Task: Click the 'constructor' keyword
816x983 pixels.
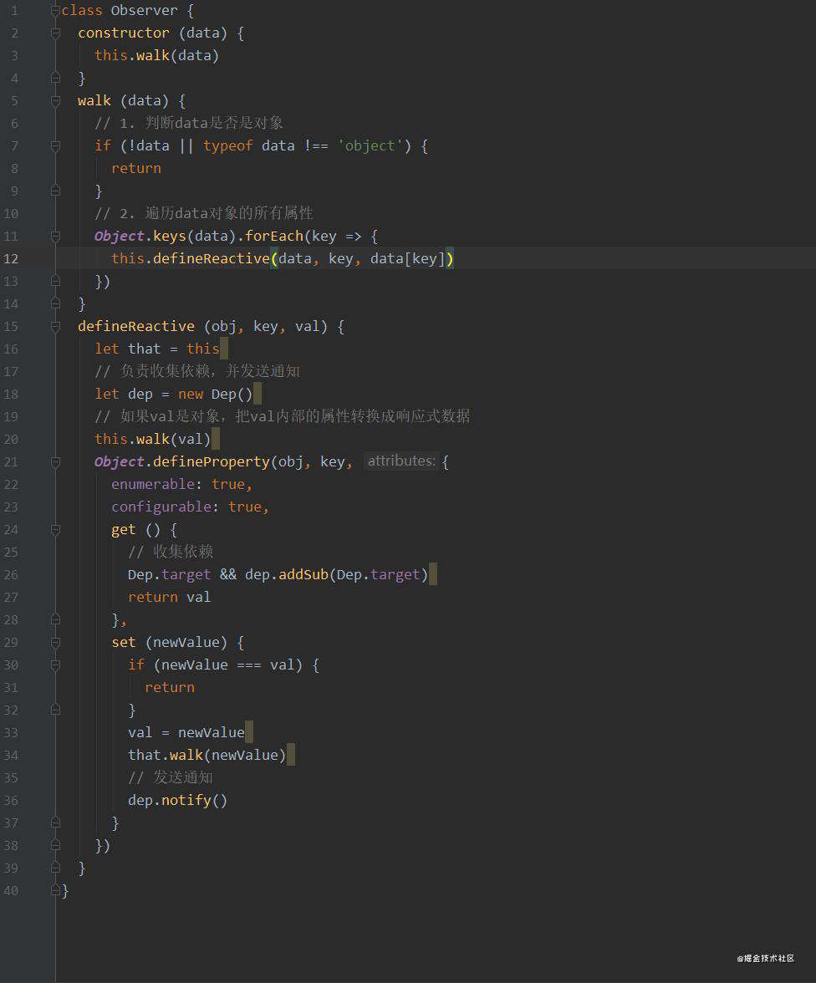Action: click(x=124, y=33)
